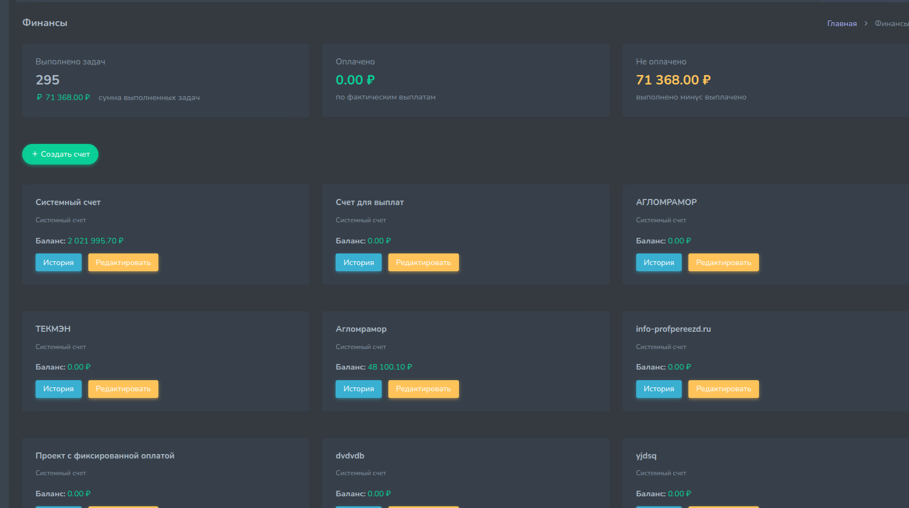Screen dimensions: 909x508
Task: Open the Главная breadcrumb link
Action: click(842, 23)
